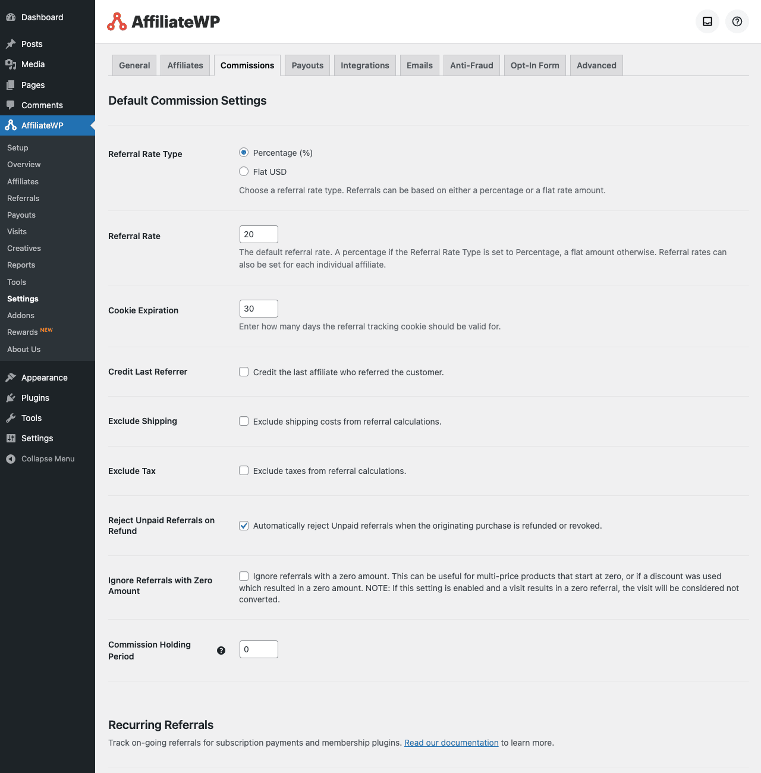Viewport: 761px width, 773px height.
Task: Click the AffiliateWP logo in header
Action: point(163,21)
